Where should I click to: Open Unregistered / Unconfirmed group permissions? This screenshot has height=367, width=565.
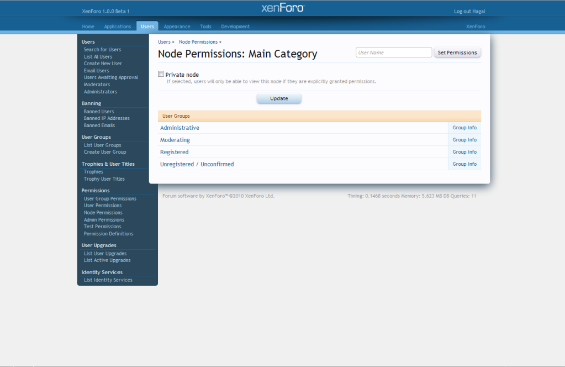coord(197,164)
